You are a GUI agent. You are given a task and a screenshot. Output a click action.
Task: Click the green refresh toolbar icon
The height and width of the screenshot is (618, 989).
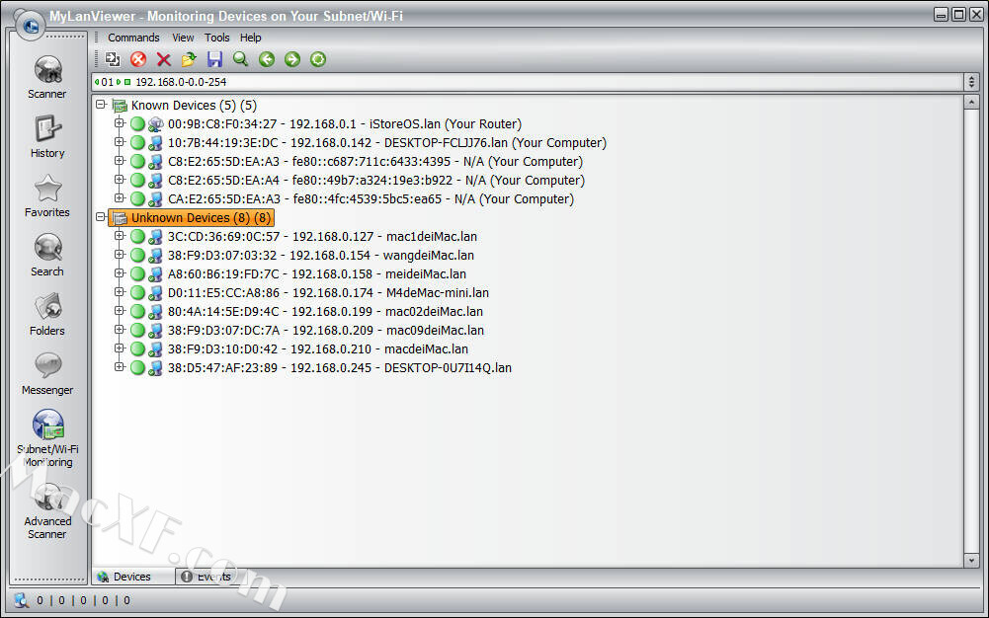pos(318,59)
